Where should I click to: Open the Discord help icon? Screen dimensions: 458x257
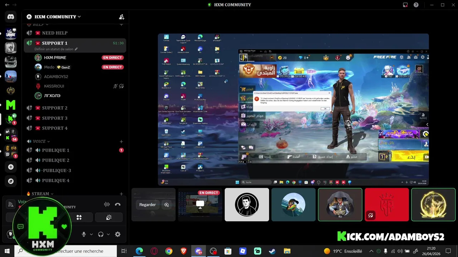[x=416, y=5]
